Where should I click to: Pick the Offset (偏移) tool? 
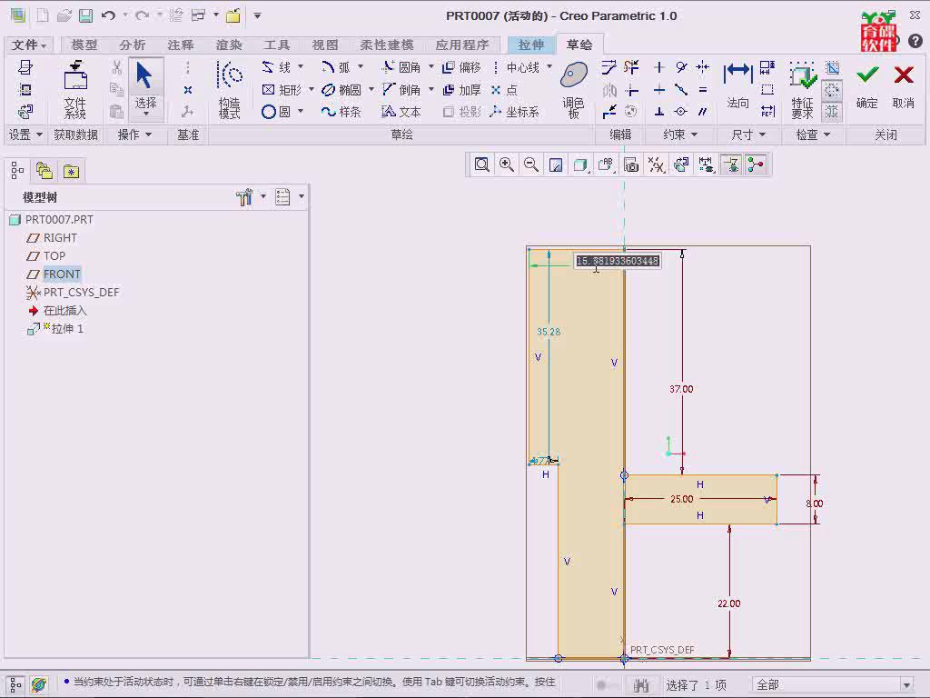coord(461,67)
